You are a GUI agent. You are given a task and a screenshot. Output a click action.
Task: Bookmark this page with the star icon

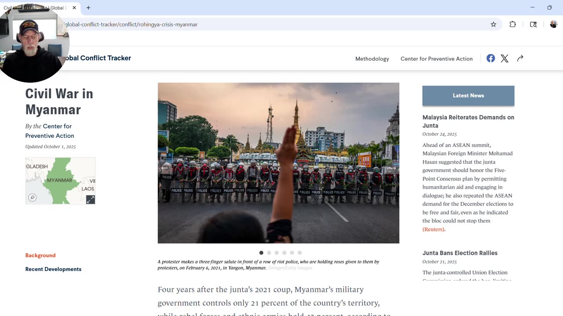(494, 25)
